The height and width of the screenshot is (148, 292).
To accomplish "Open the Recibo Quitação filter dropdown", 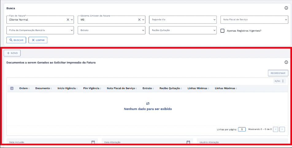I will point(214,30).
